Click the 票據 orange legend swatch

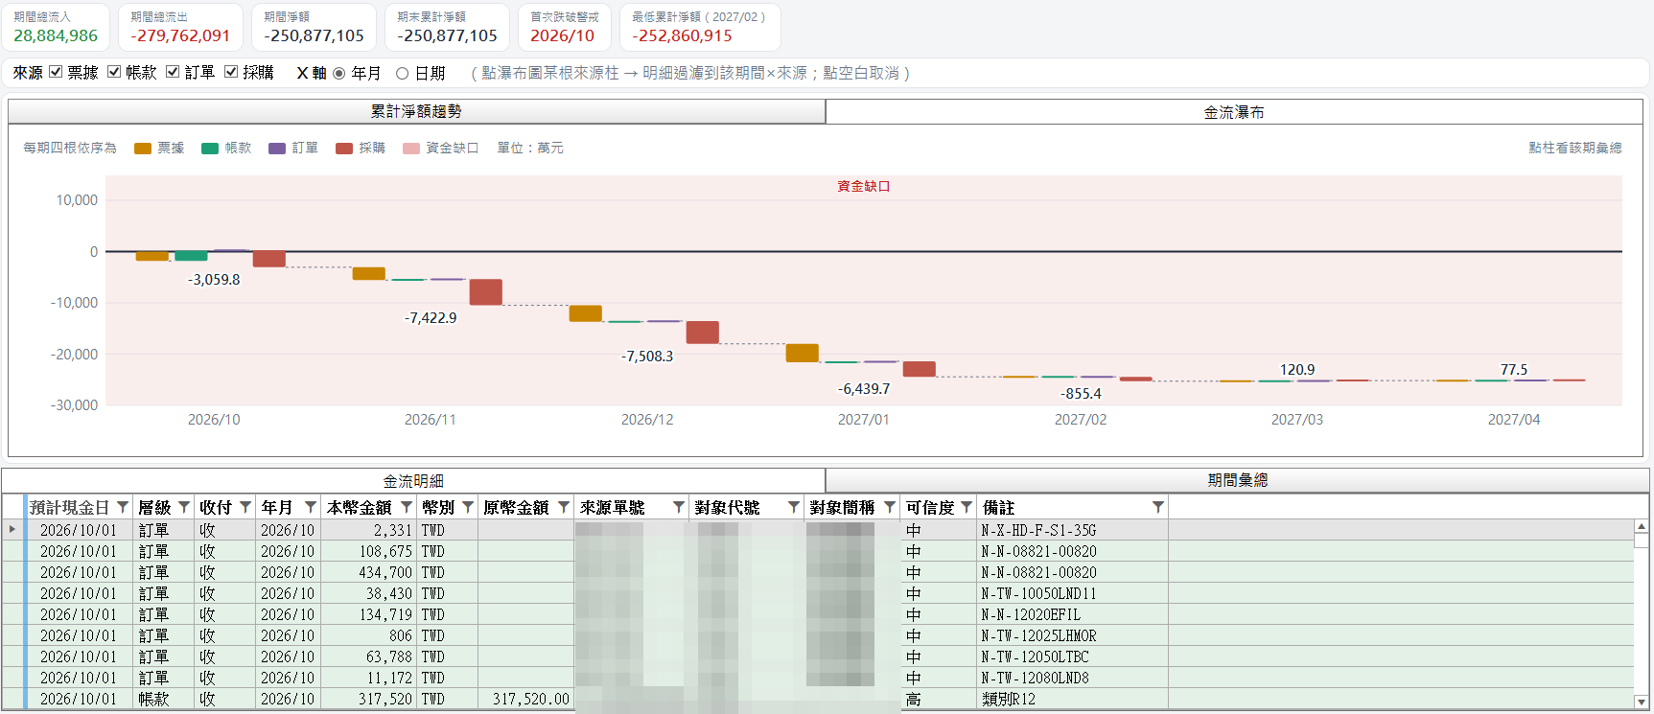[x=143, y=149]
